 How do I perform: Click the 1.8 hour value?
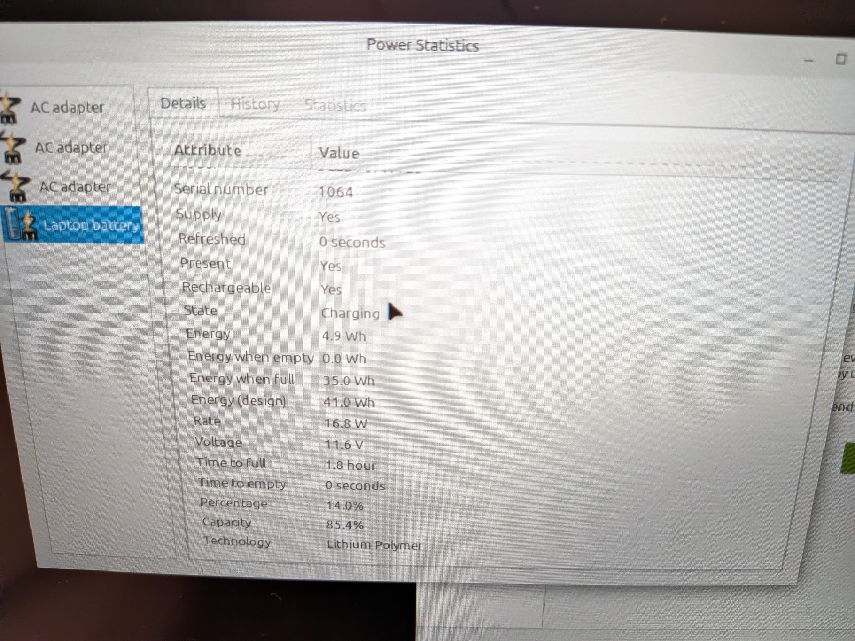pos(351,465)
